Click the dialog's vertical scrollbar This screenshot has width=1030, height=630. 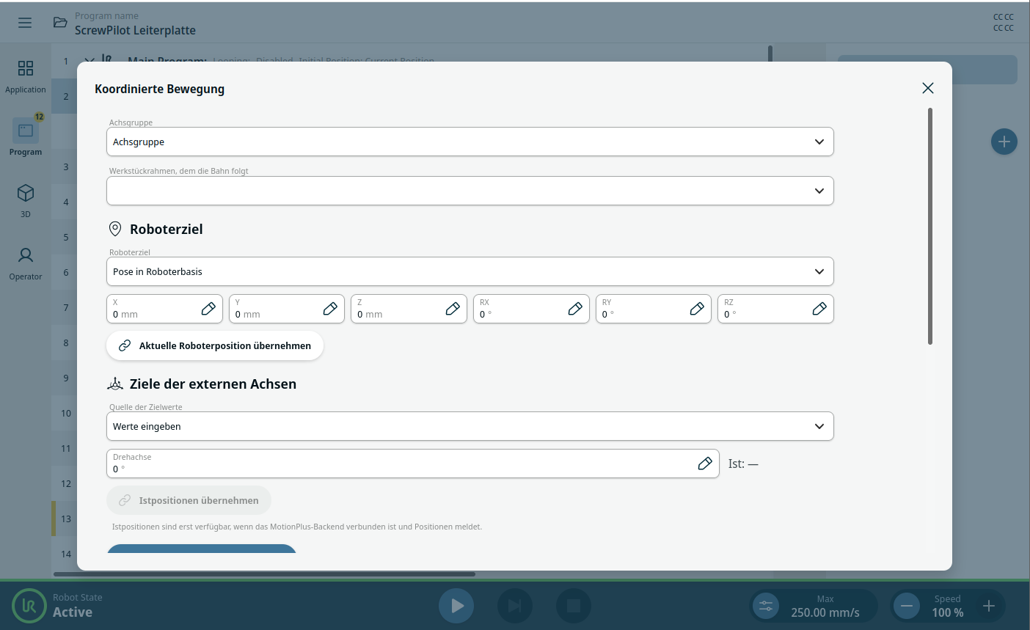(x=930, y=226)
